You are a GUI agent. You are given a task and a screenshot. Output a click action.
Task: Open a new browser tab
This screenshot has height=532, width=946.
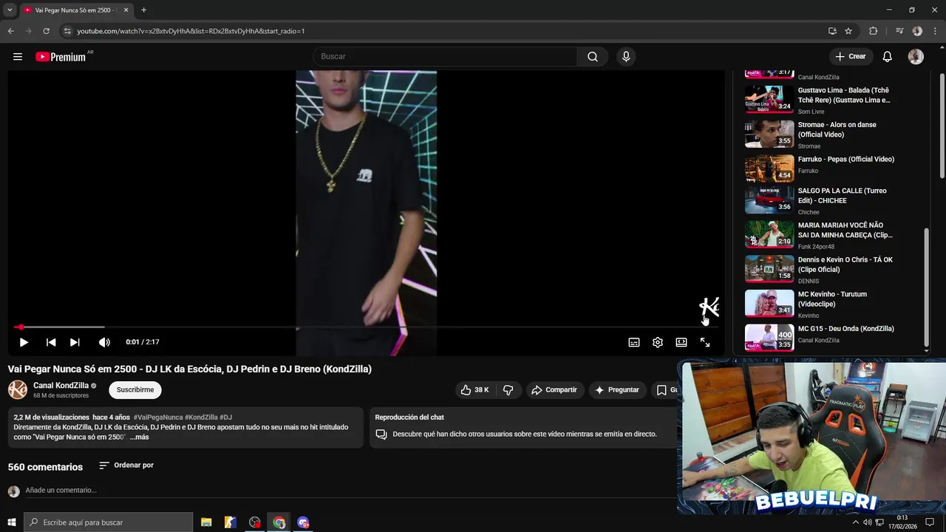tap(143, 10)
